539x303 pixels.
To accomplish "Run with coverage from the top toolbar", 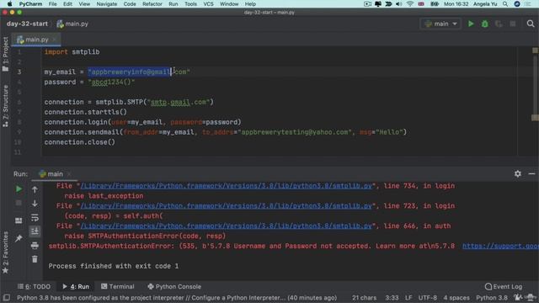I will click(499, 24).
